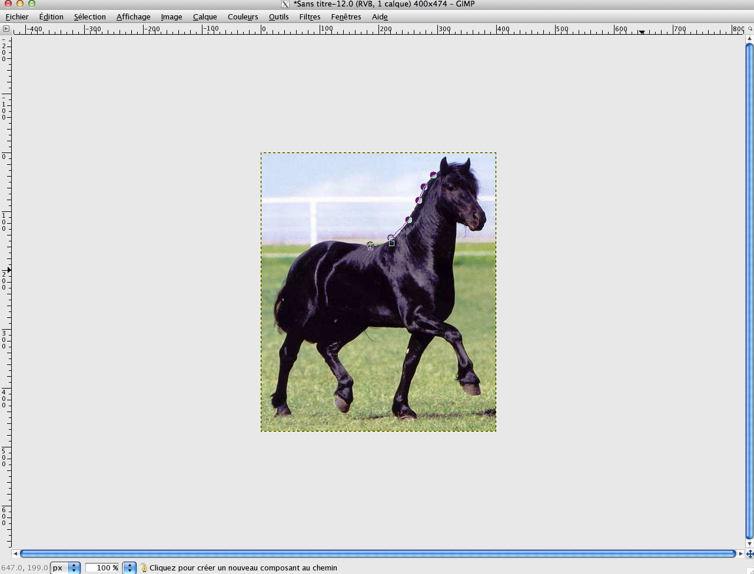The height and width of the screenshot is (574, 754).
Task: Click the horse image on the canvas
Action: (378, 292)
